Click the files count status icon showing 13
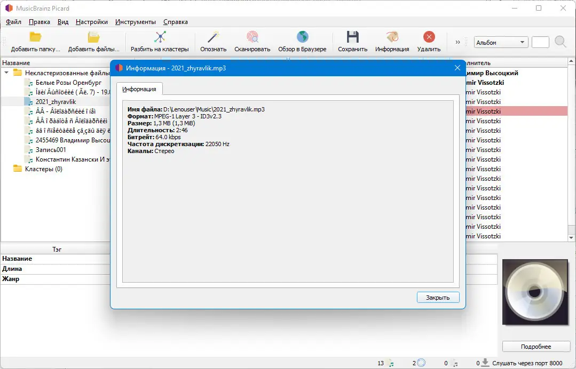The image size is (576, 369). pyautogui.click(x=391, y=364)
